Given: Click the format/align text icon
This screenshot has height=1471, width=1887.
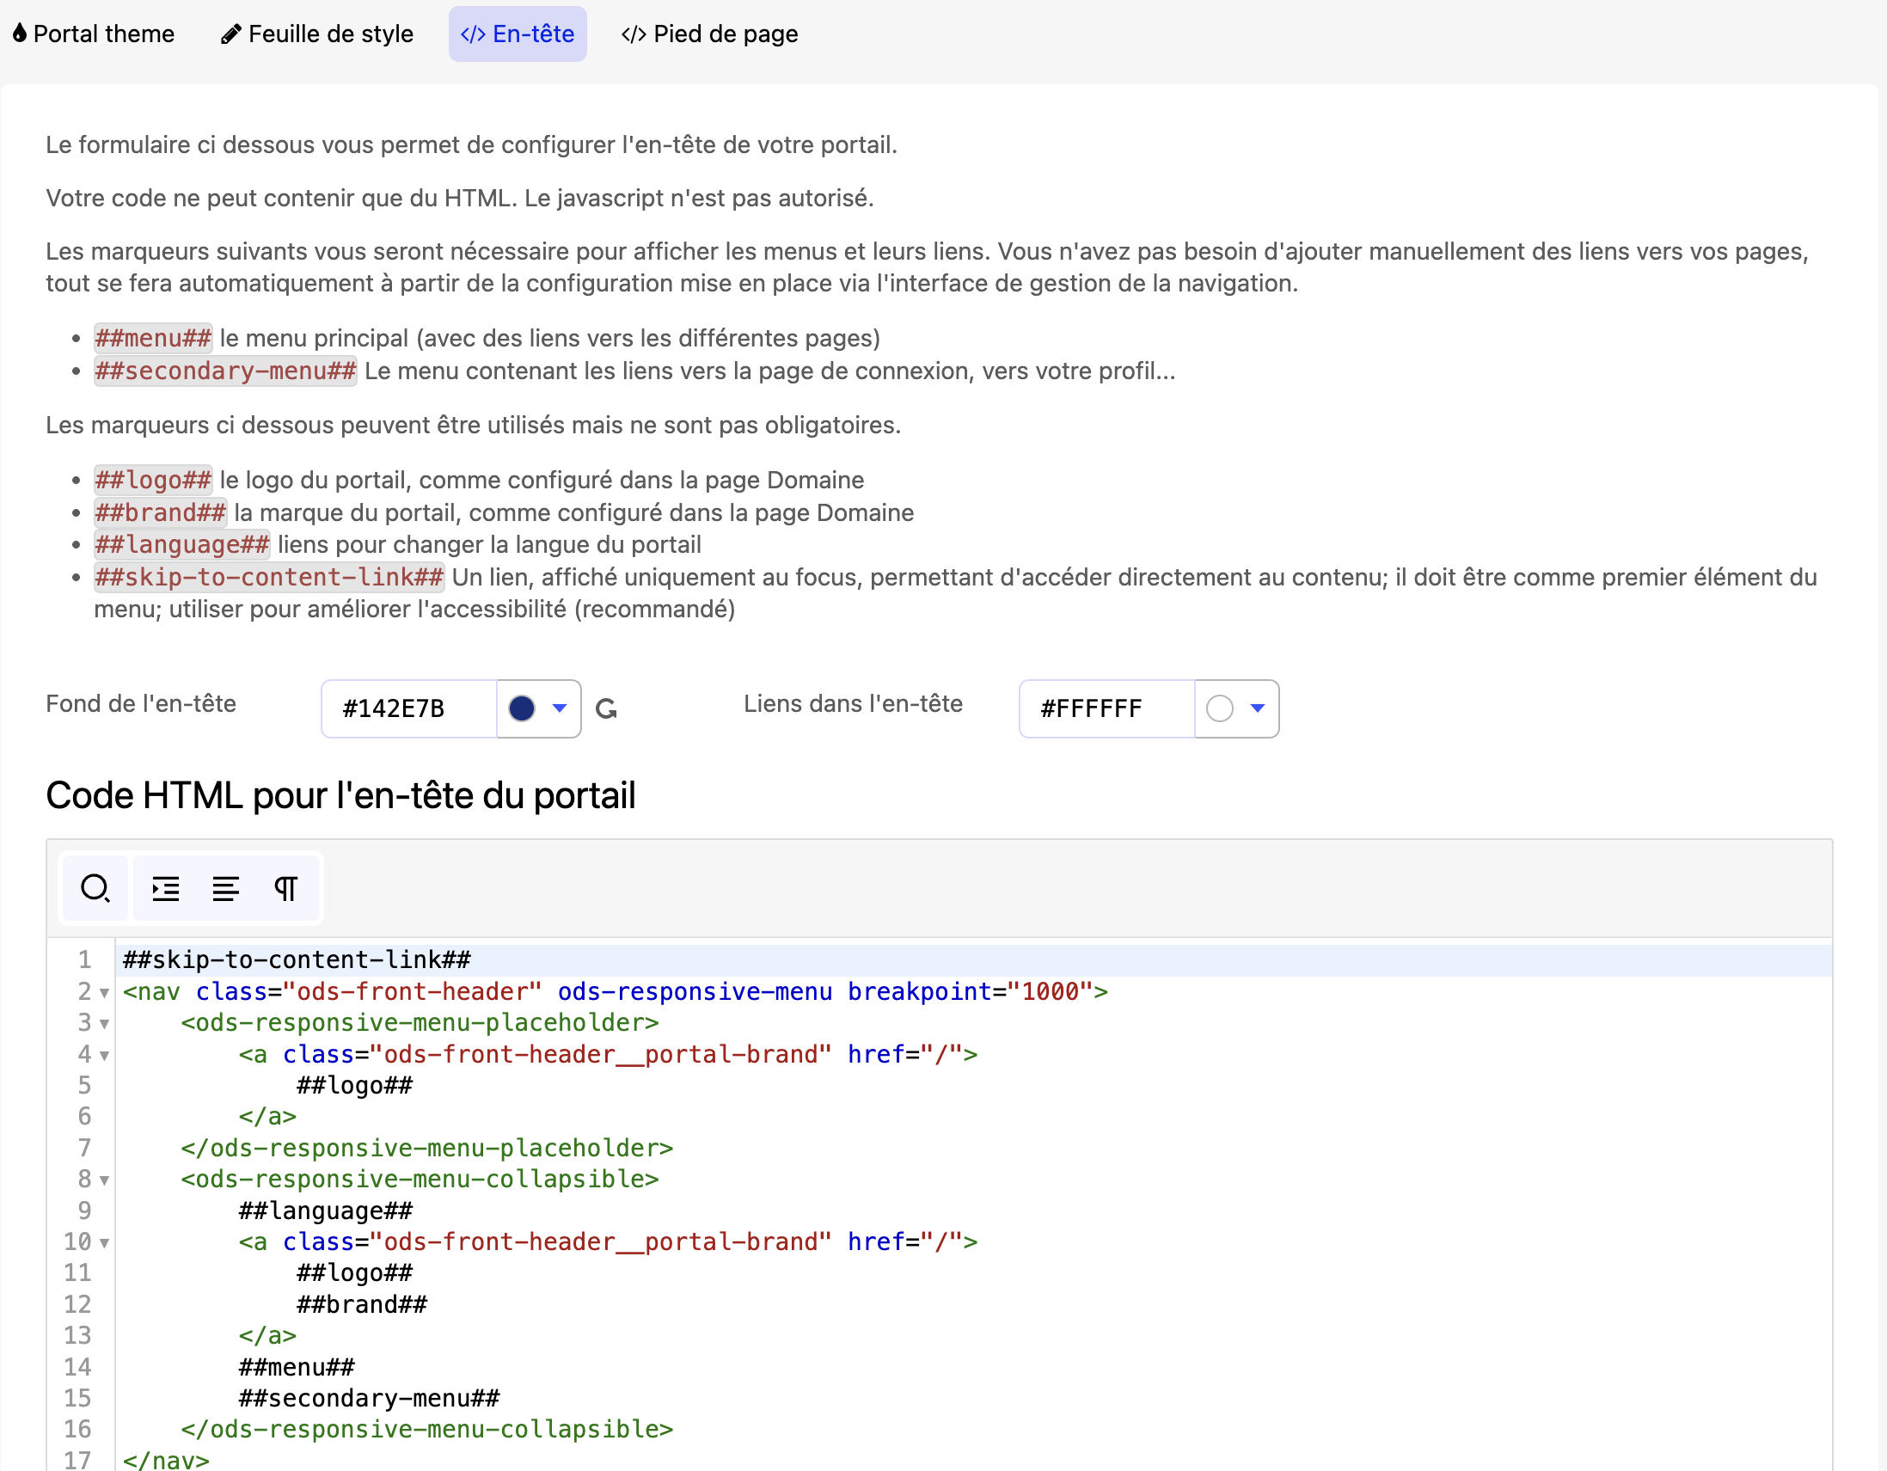Looking at the screenshot, I should [x=225, y=887].
